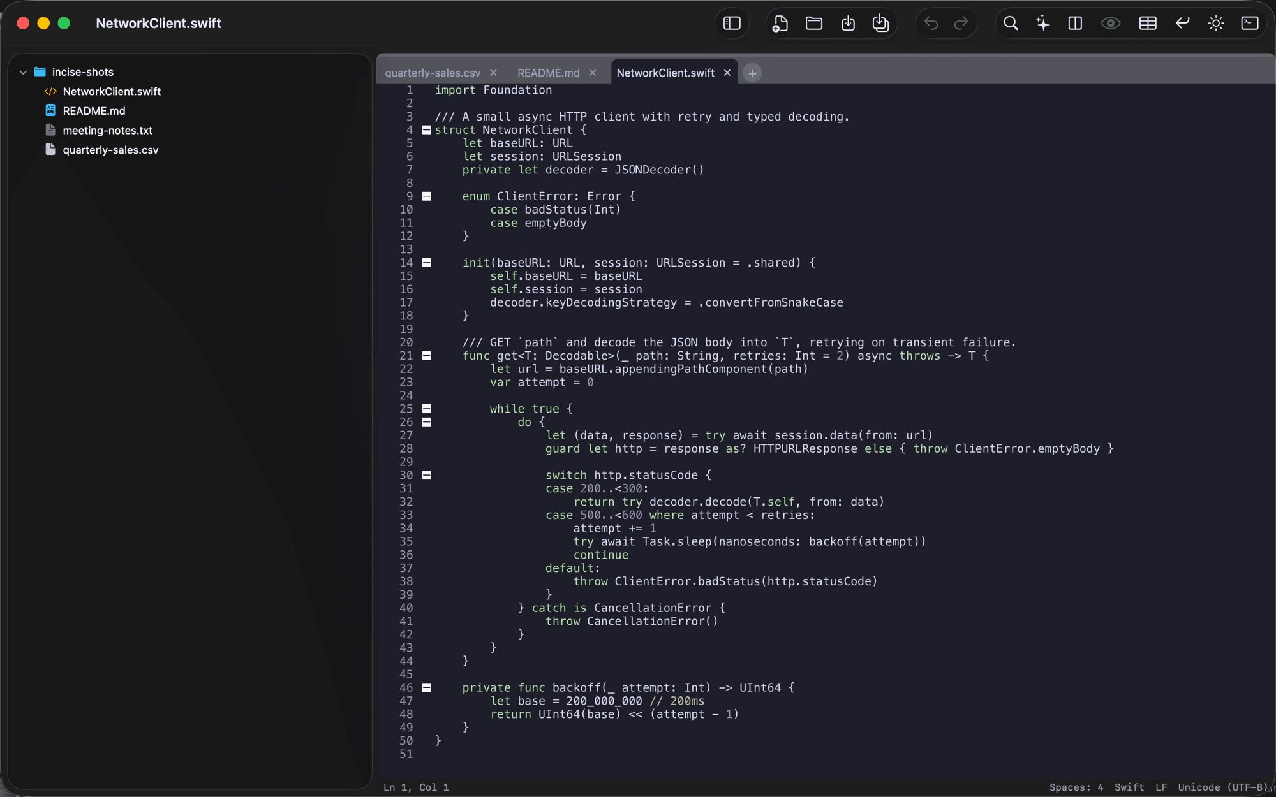
Task: Open the terminal console icon
Action: pos(1250,24)
